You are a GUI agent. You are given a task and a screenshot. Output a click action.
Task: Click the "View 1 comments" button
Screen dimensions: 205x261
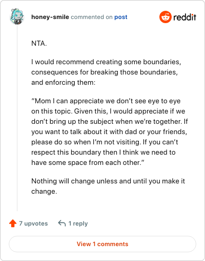(102, 244)
